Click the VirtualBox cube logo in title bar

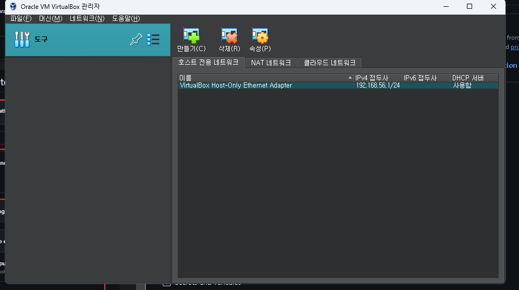coord(13,6)
